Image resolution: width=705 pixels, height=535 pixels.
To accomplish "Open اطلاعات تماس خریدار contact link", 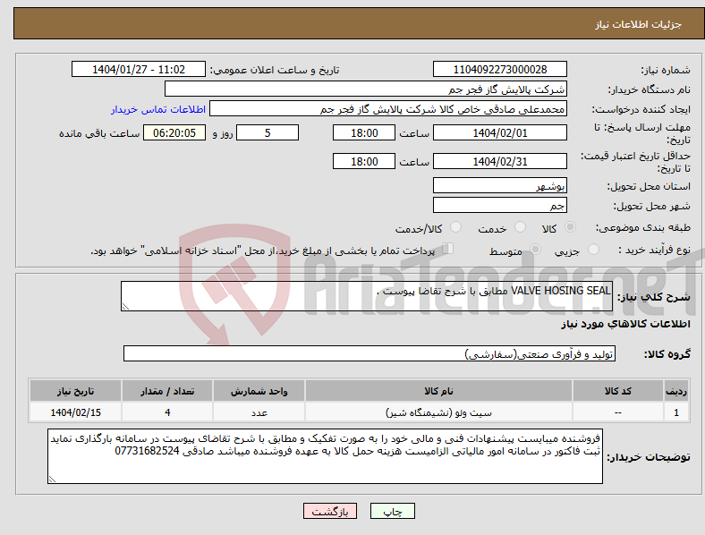I will [158, 109].
